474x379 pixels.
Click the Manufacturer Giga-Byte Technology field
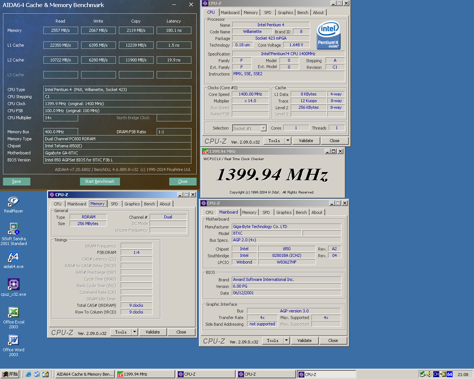click(x=287, y=227)
